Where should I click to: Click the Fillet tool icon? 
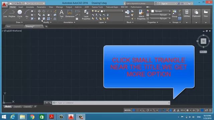click(48, 15)
